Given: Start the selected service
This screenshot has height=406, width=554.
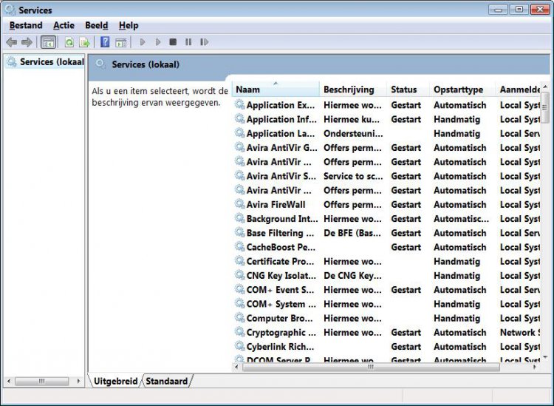Looking at the screenshot, I should (143, 42).
